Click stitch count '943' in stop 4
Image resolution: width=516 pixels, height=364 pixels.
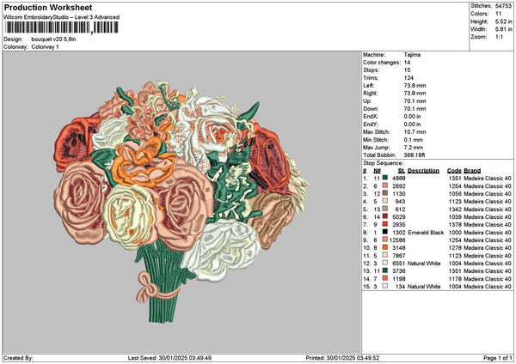(400, 202)
